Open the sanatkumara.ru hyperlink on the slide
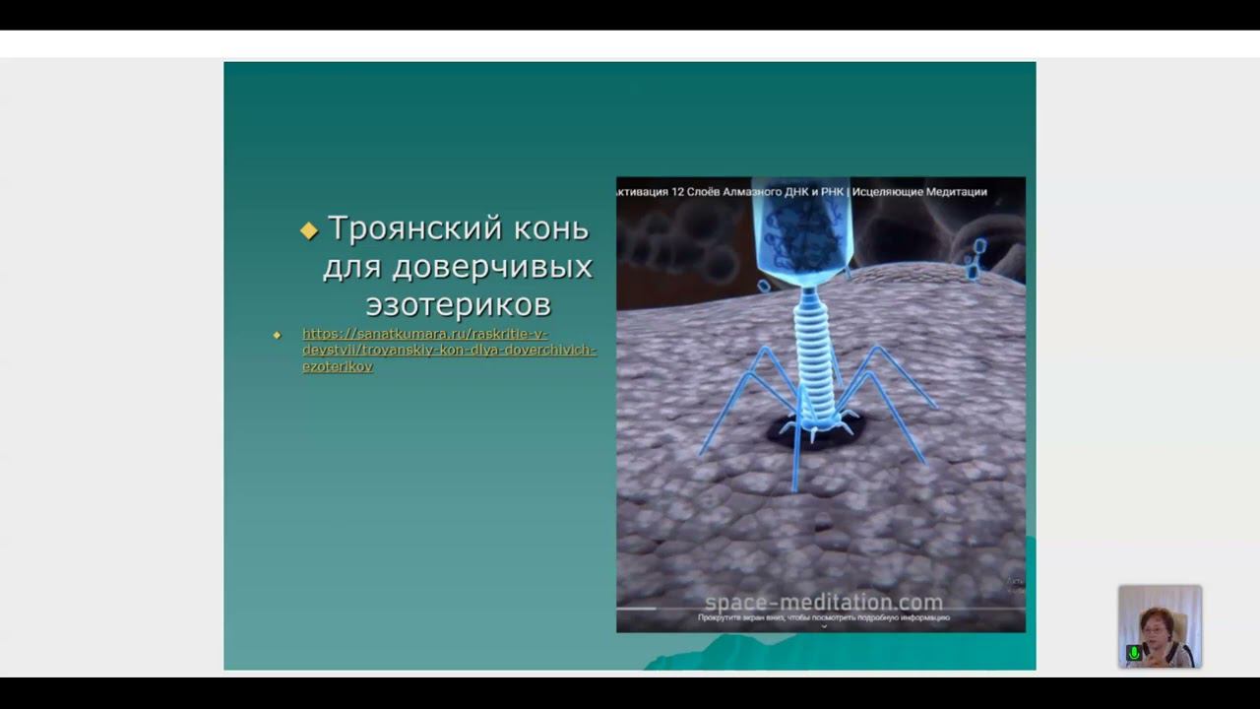 coord(449,350)
